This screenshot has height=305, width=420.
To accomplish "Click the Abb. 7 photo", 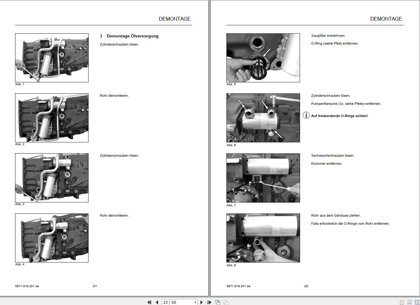I will [x=263, y=178].
